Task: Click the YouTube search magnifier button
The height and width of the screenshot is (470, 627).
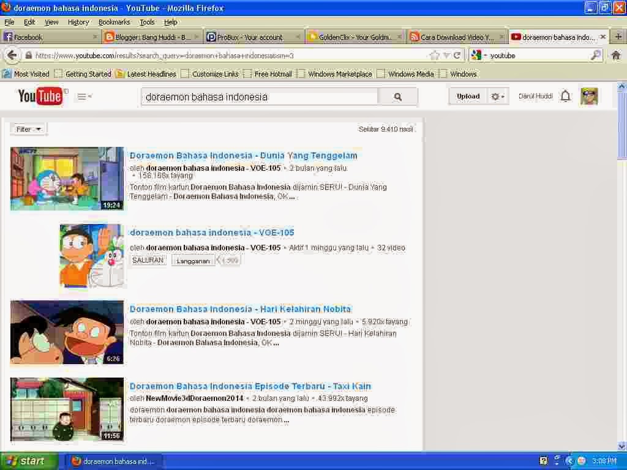Action: coord(398,97)
